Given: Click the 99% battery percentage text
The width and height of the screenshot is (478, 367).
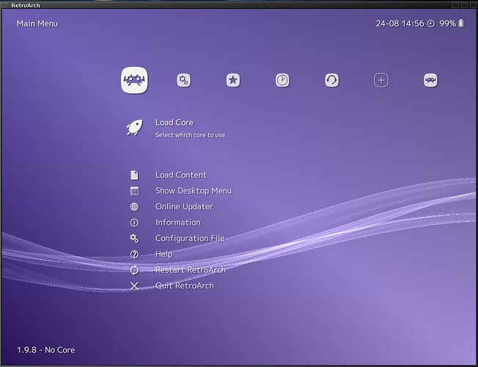Looking at the screenshot, I should click(447, 23).
